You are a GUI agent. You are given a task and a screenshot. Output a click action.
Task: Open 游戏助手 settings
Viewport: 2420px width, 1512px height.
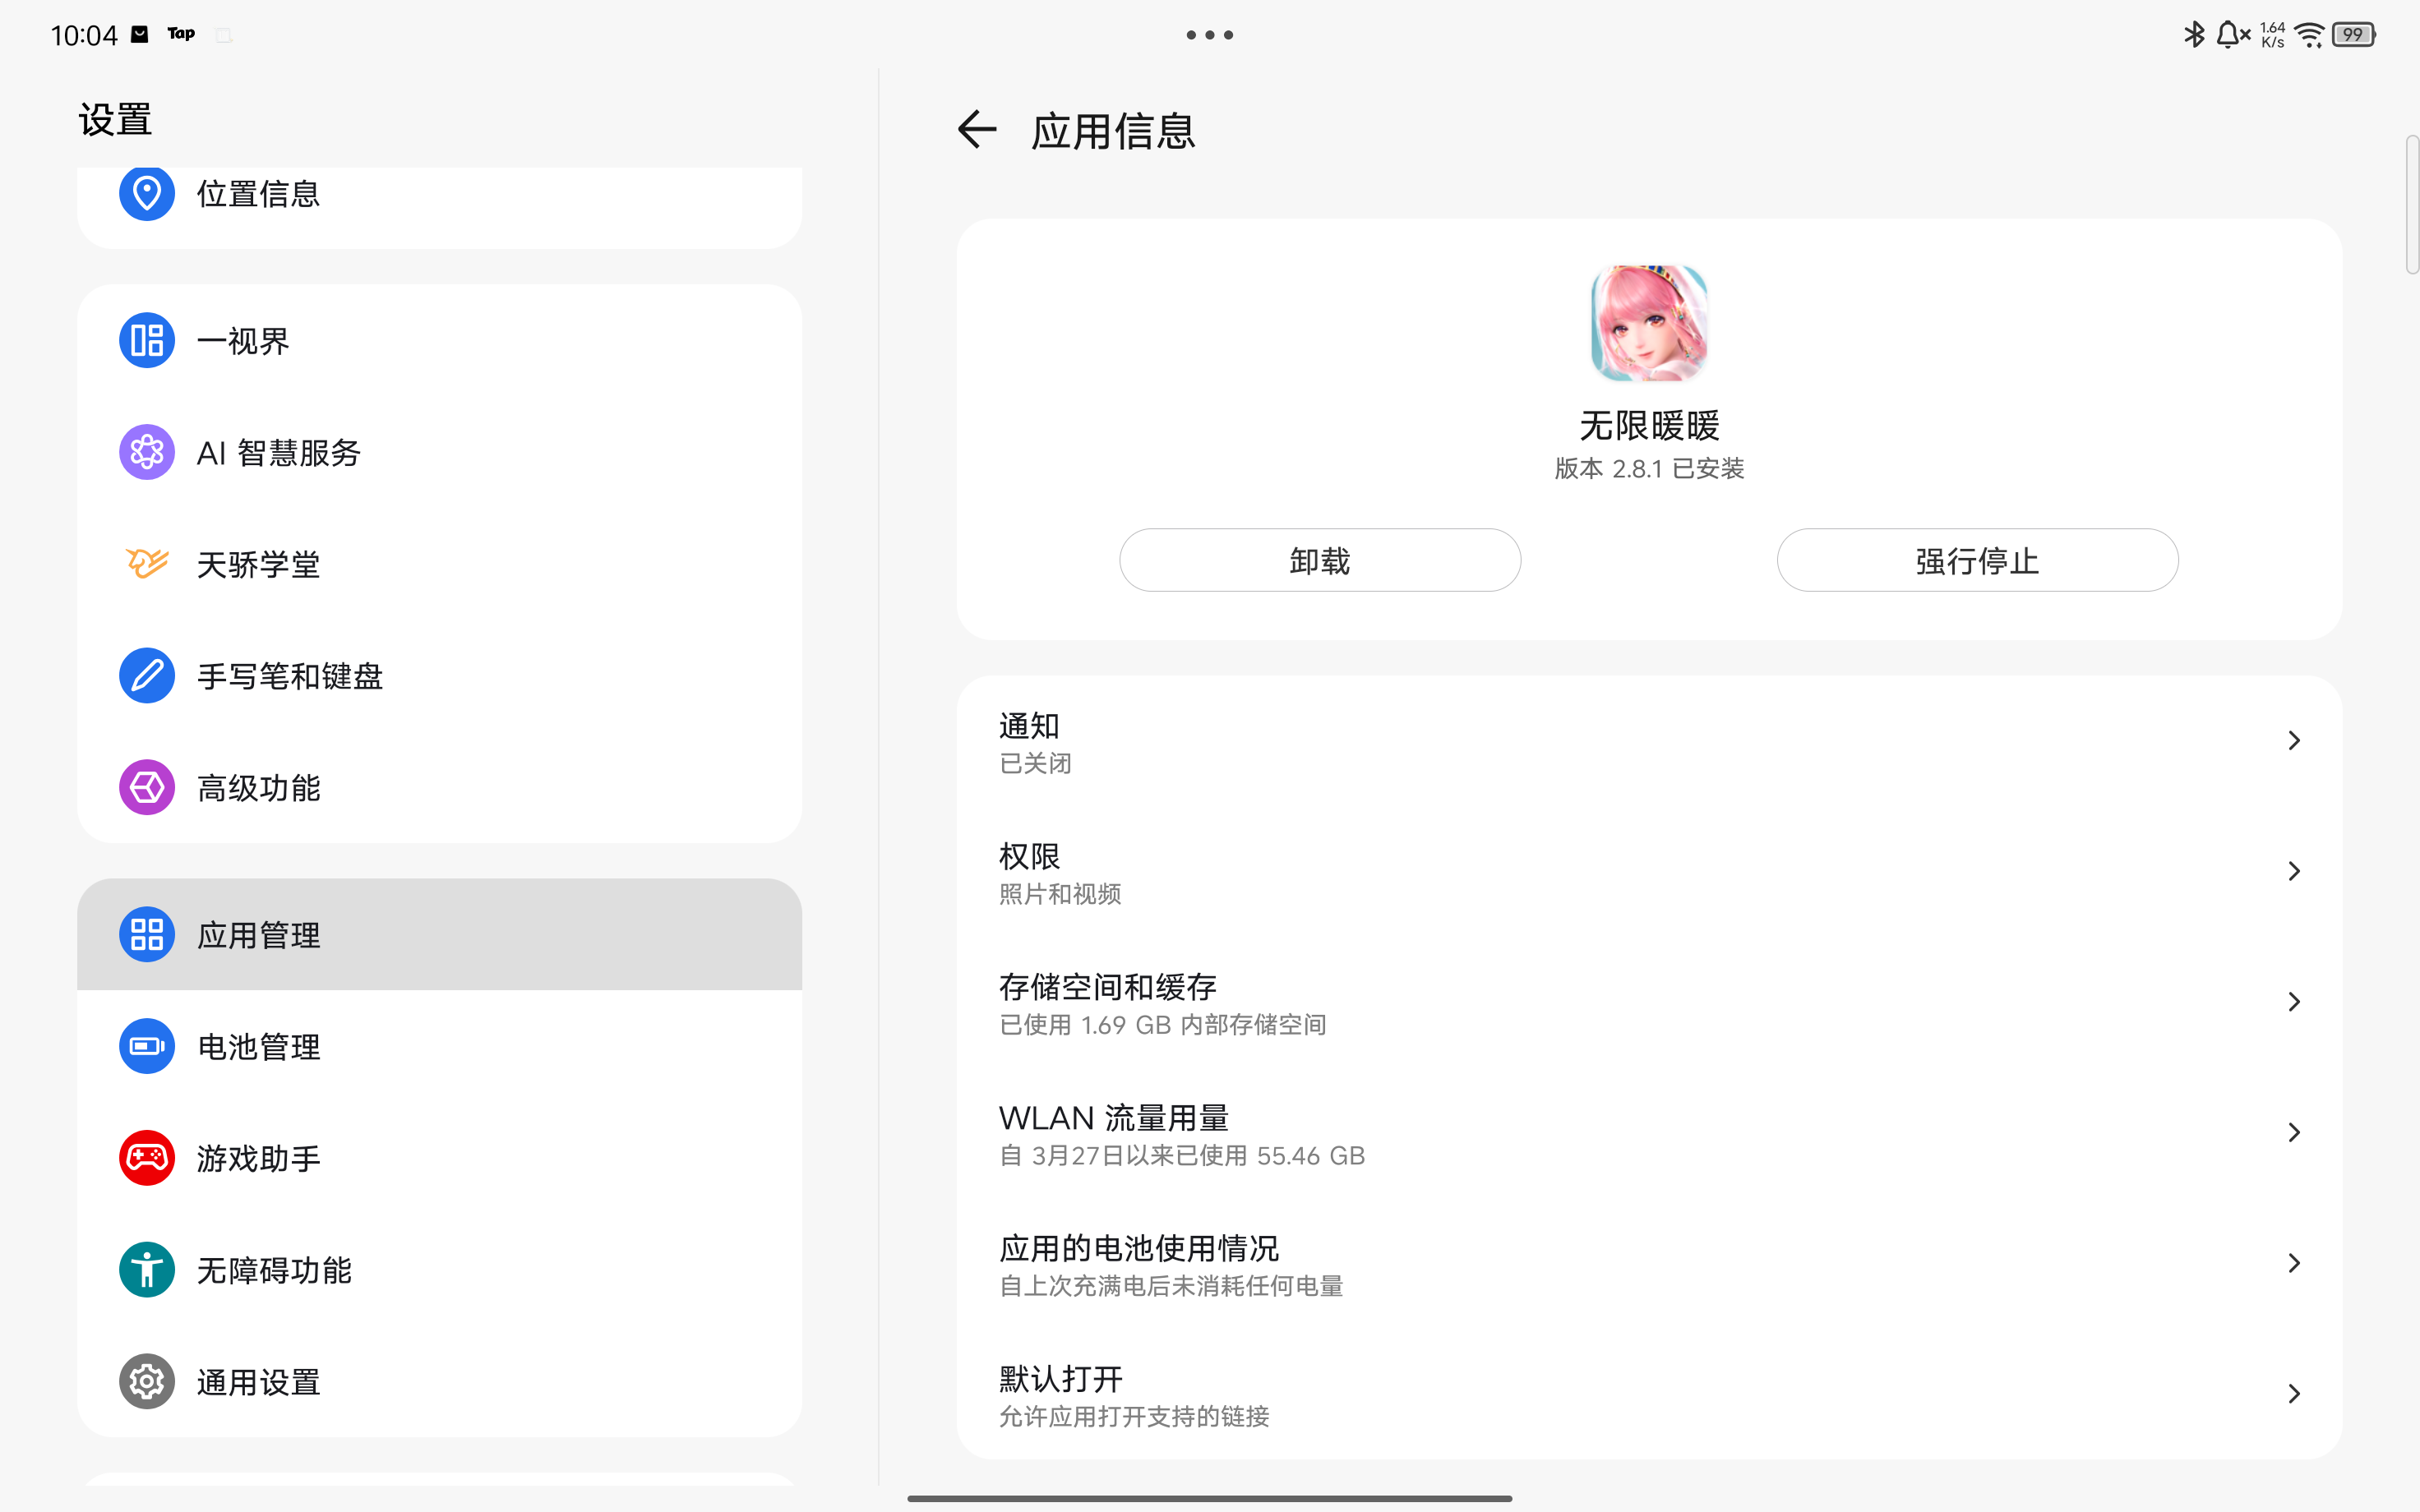point(439,1158)
